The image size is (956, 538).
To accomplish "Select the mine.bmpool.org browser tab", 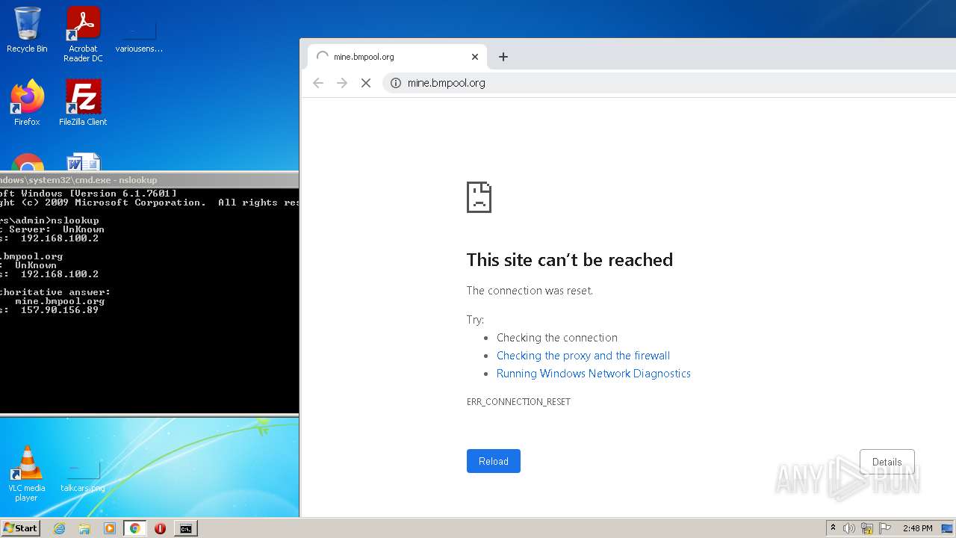I will (397, 57).
